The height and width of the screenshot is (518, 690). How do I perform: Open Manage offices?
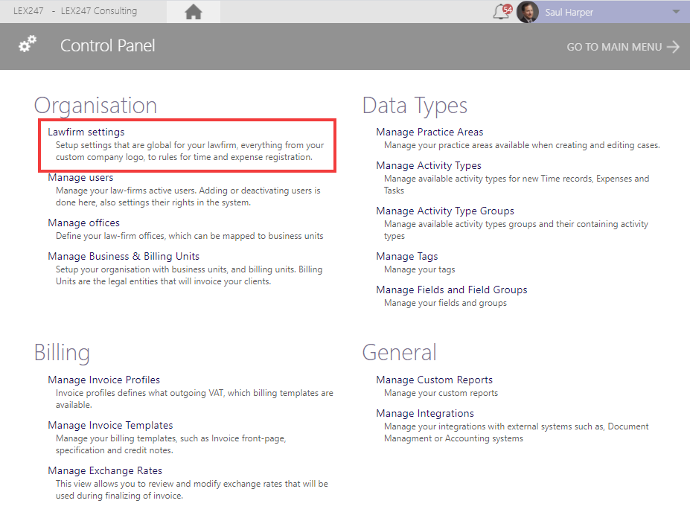83,223
